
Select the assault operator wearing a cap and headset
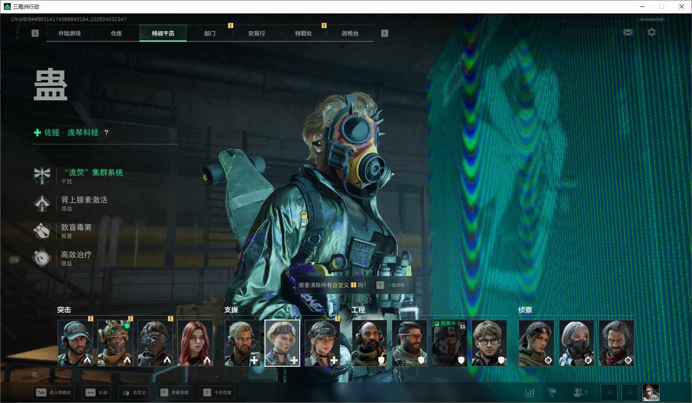click(75, 343)
